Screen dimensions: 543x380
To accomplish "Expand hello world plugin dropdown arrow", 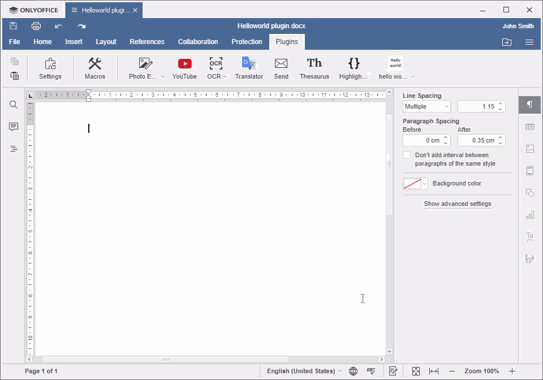I will [x=412, y=76].
